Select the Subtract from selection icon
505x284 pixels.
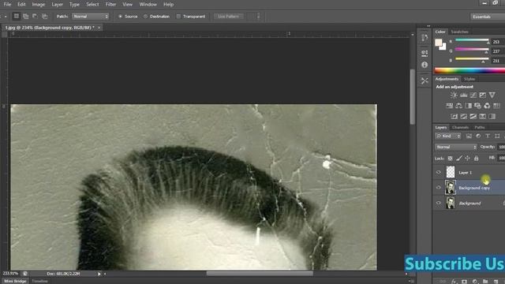pyautogui.click(x=35, y=16)
